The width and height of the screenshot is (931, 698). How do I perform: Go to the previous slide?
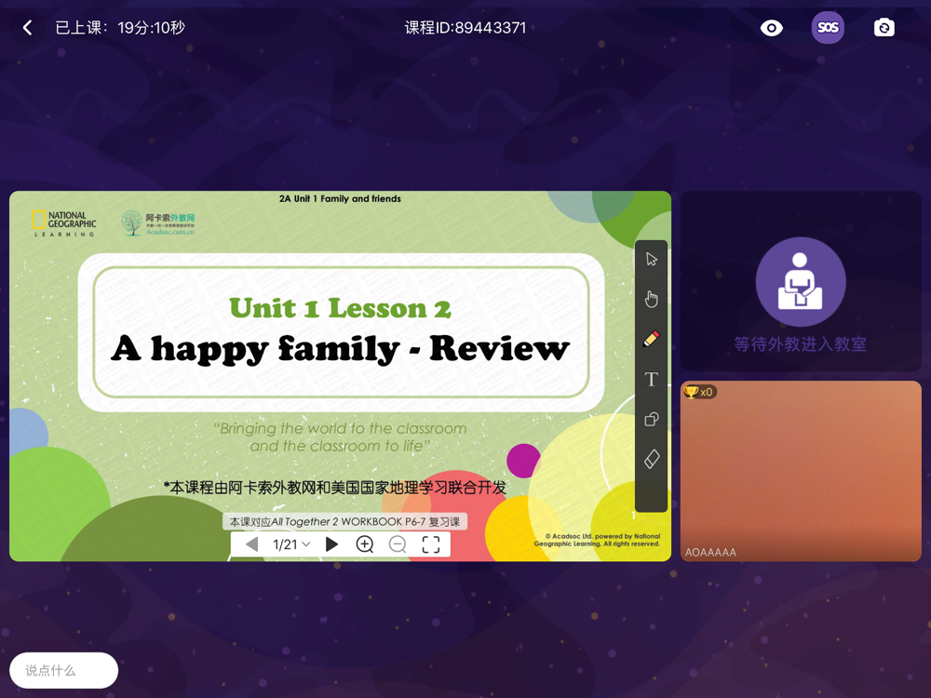[x=251, y=544]
